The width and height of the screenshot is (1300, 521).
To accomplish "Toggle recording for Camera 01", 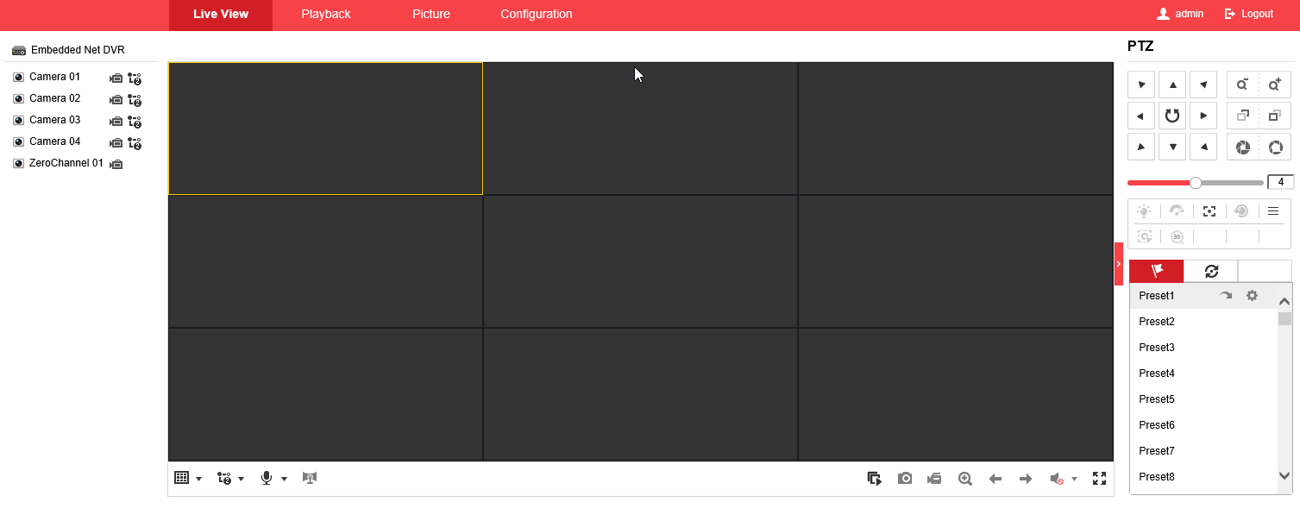I will point(116,78).
